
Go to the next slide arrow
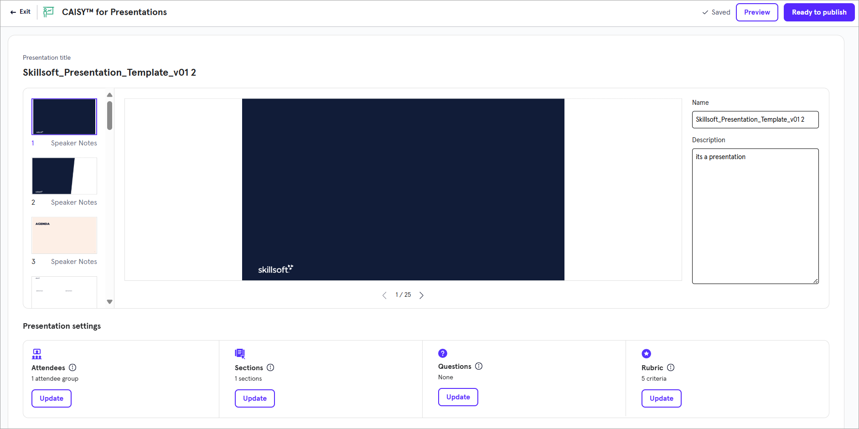[x=421, y=295]
